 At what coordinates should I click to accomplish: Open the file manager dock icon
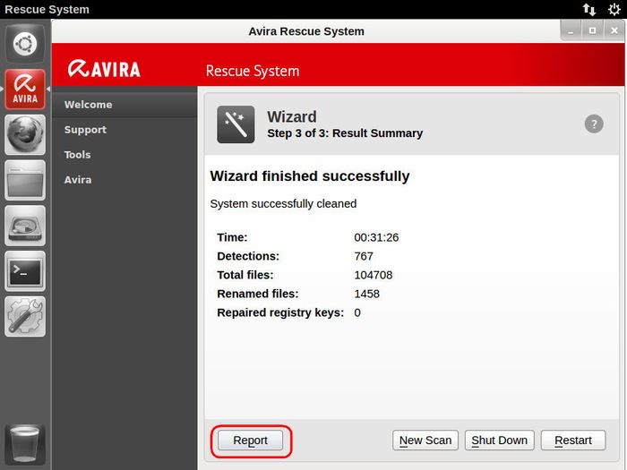pos(25,180)
